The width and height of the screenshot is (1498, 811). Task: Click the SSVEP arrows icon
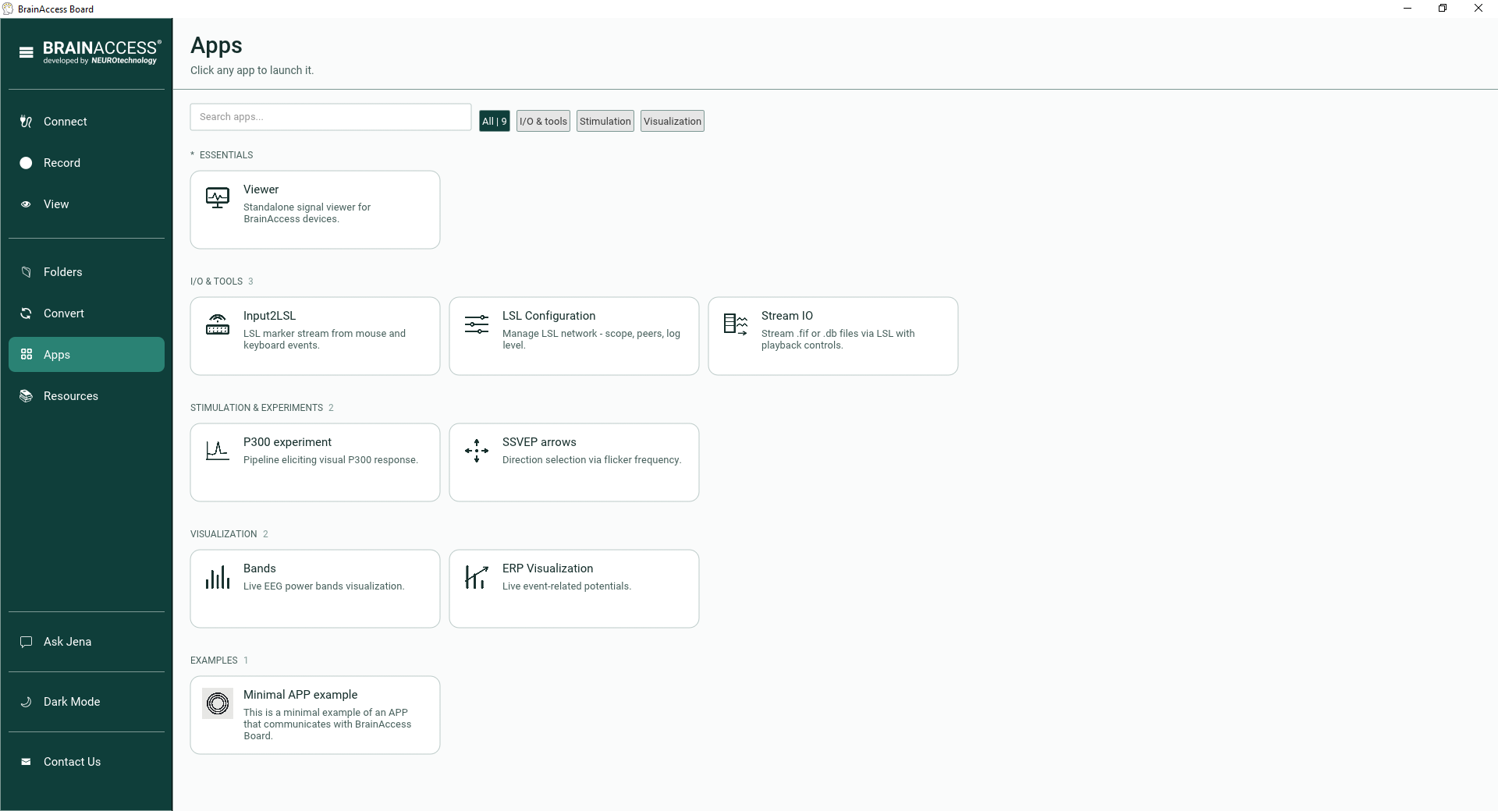[477, 450]
